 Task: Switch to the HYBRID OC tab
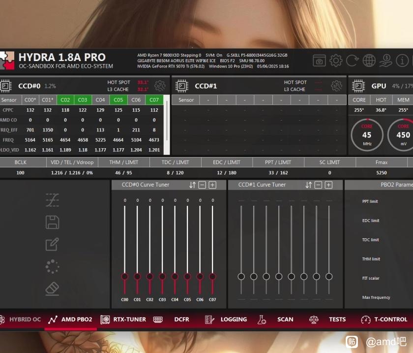coord(21,320)
